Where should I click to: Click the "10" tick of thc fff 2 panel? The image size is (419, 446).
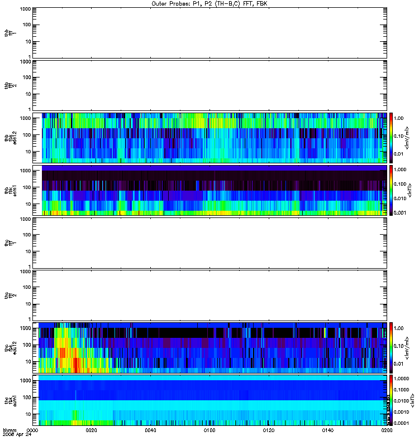(x=28, y=304)
